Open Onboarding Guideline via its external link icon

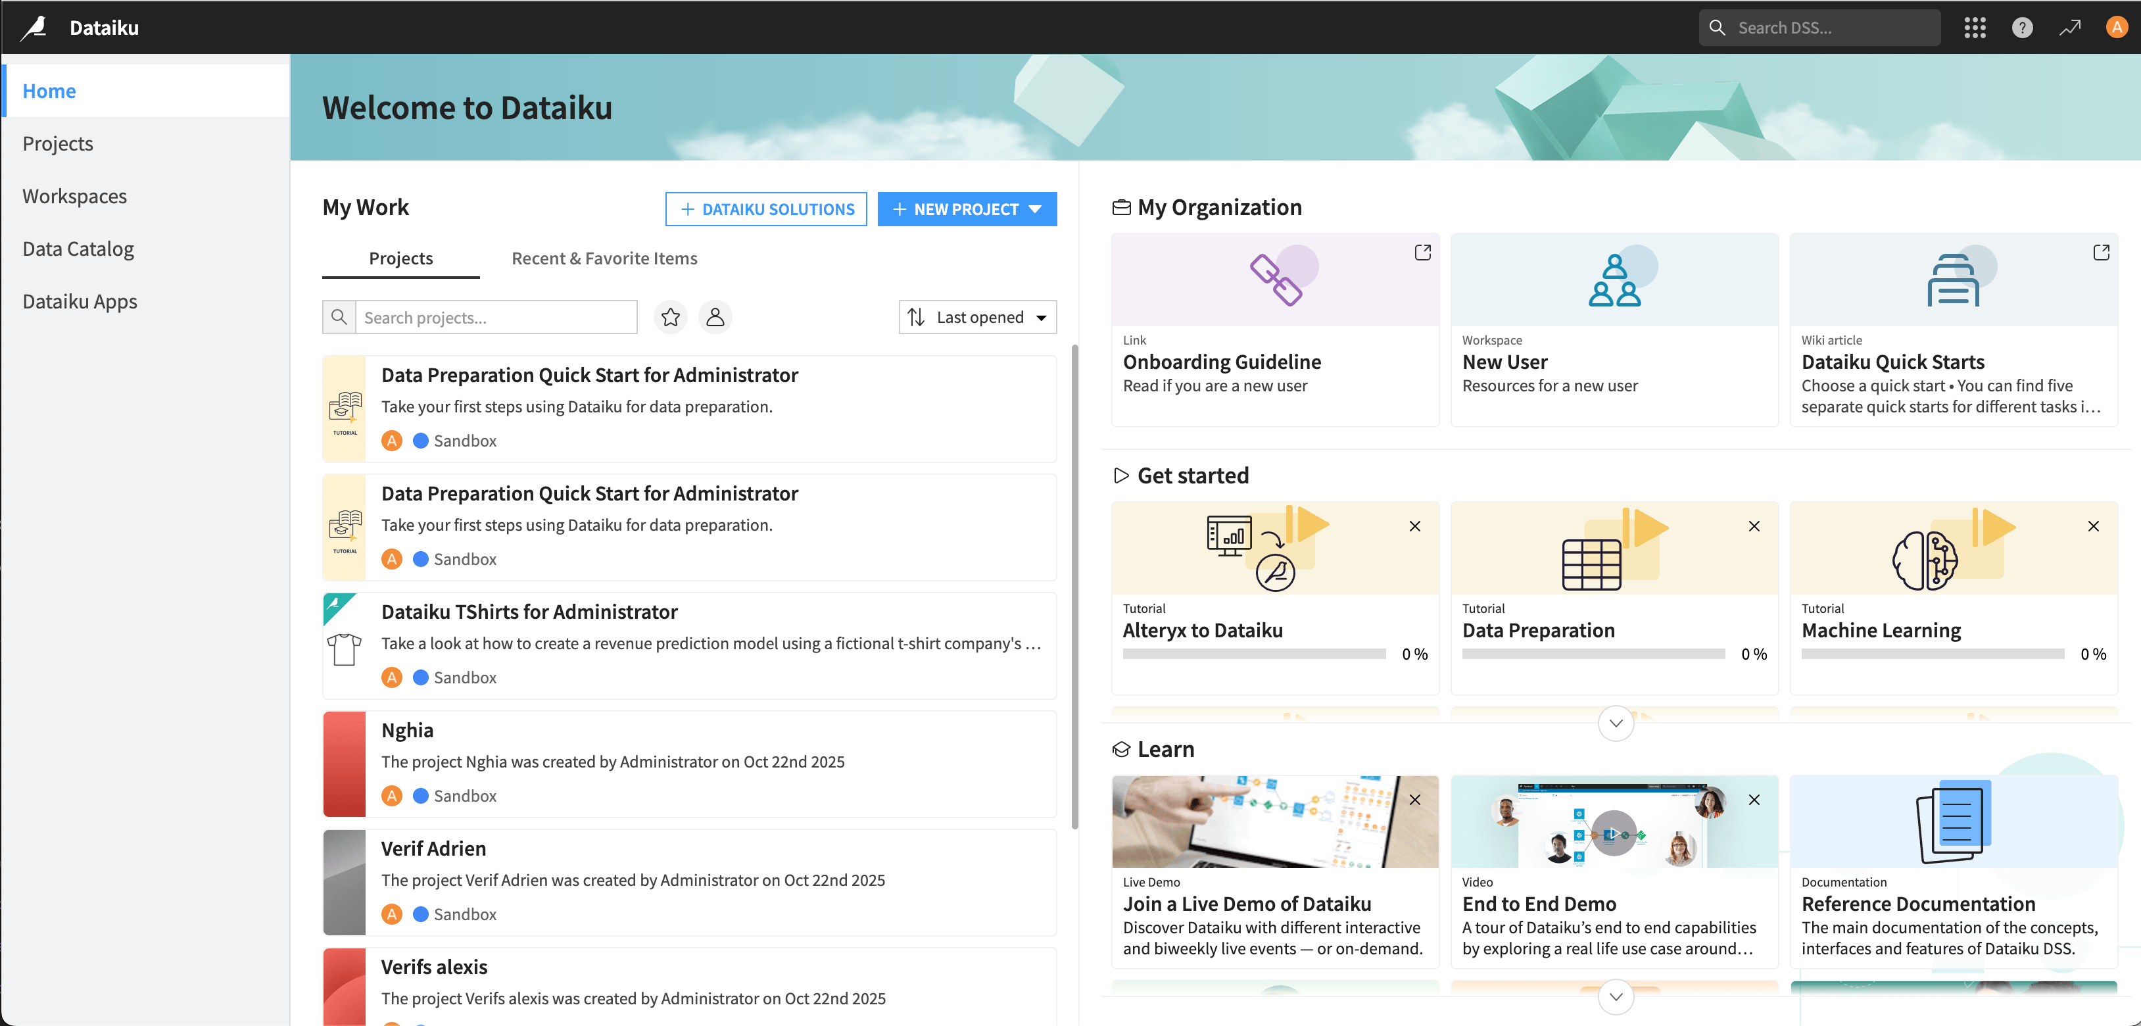[1423, 253]
